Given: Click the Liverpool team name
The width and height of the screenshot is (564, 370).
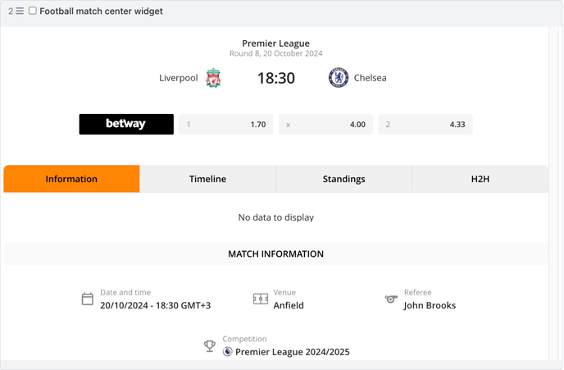Looking at the screenshot, I should click(179, 78).
